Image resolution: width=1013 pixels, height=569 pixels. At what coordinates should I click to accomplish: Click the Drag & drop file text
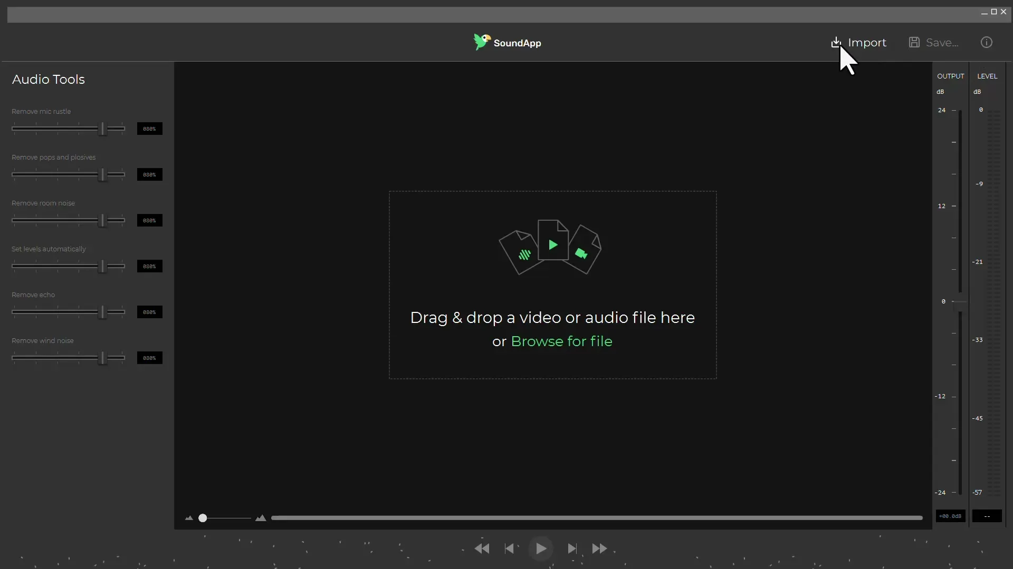[552, 318]
